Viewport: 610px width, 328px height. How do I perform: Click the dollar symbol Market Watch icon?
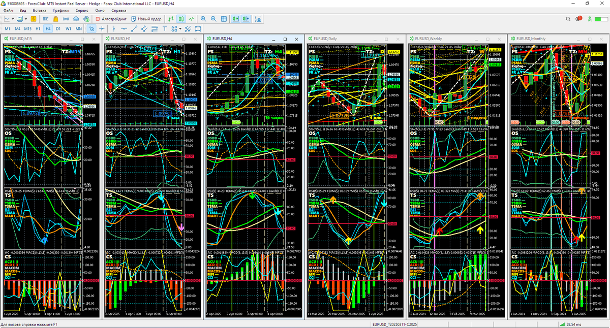point(34,19)
